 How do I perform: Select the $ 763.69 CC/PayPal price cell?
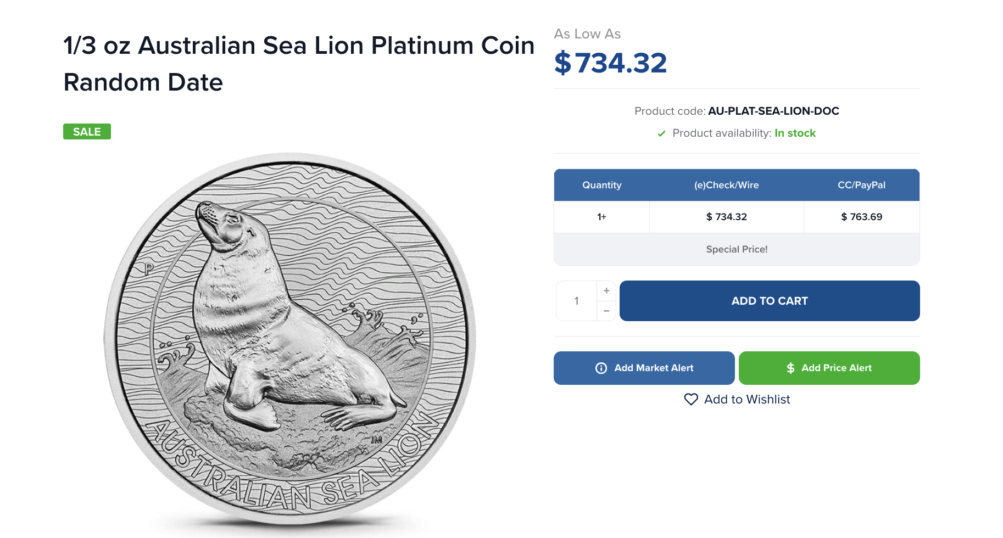click(x=861, y=217)
